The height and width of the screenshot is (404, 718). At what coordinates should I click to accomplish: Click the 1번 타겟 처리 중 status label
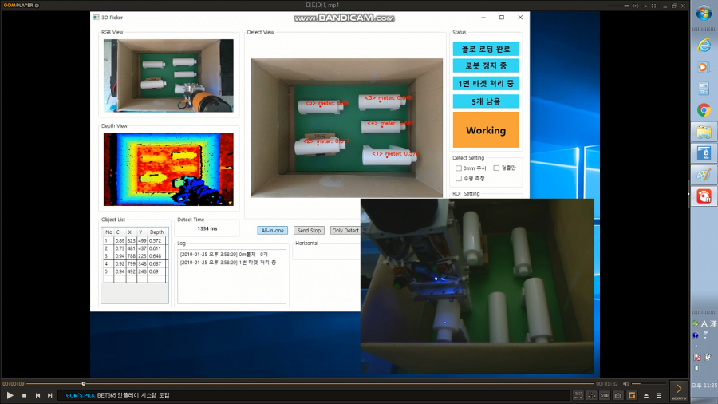[486, 83]
